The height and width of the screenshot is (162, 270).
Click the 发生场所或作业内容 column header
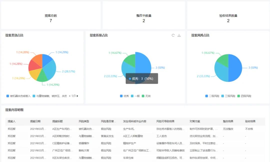tap(135, 121)
